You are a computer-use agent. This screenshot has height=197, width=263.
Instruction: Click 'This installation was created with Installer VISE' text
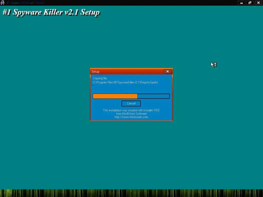pos(131,110)
